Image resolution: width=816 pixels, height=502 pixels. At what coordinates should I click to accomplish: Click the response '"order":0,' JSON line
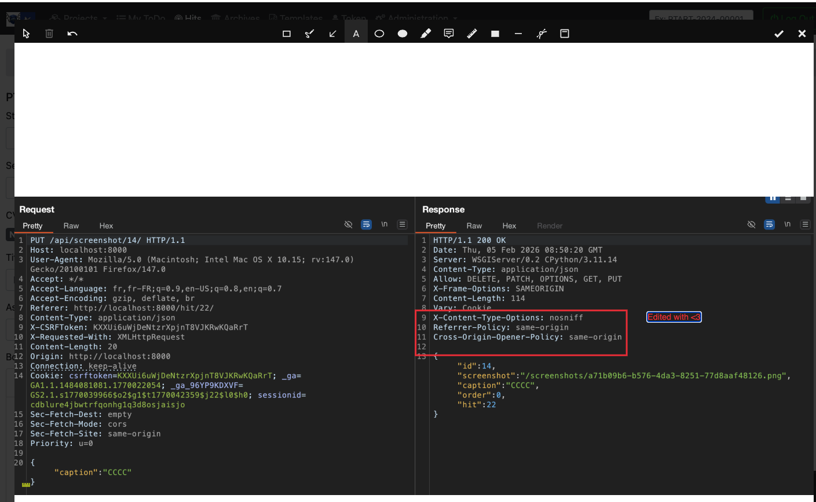481,395
